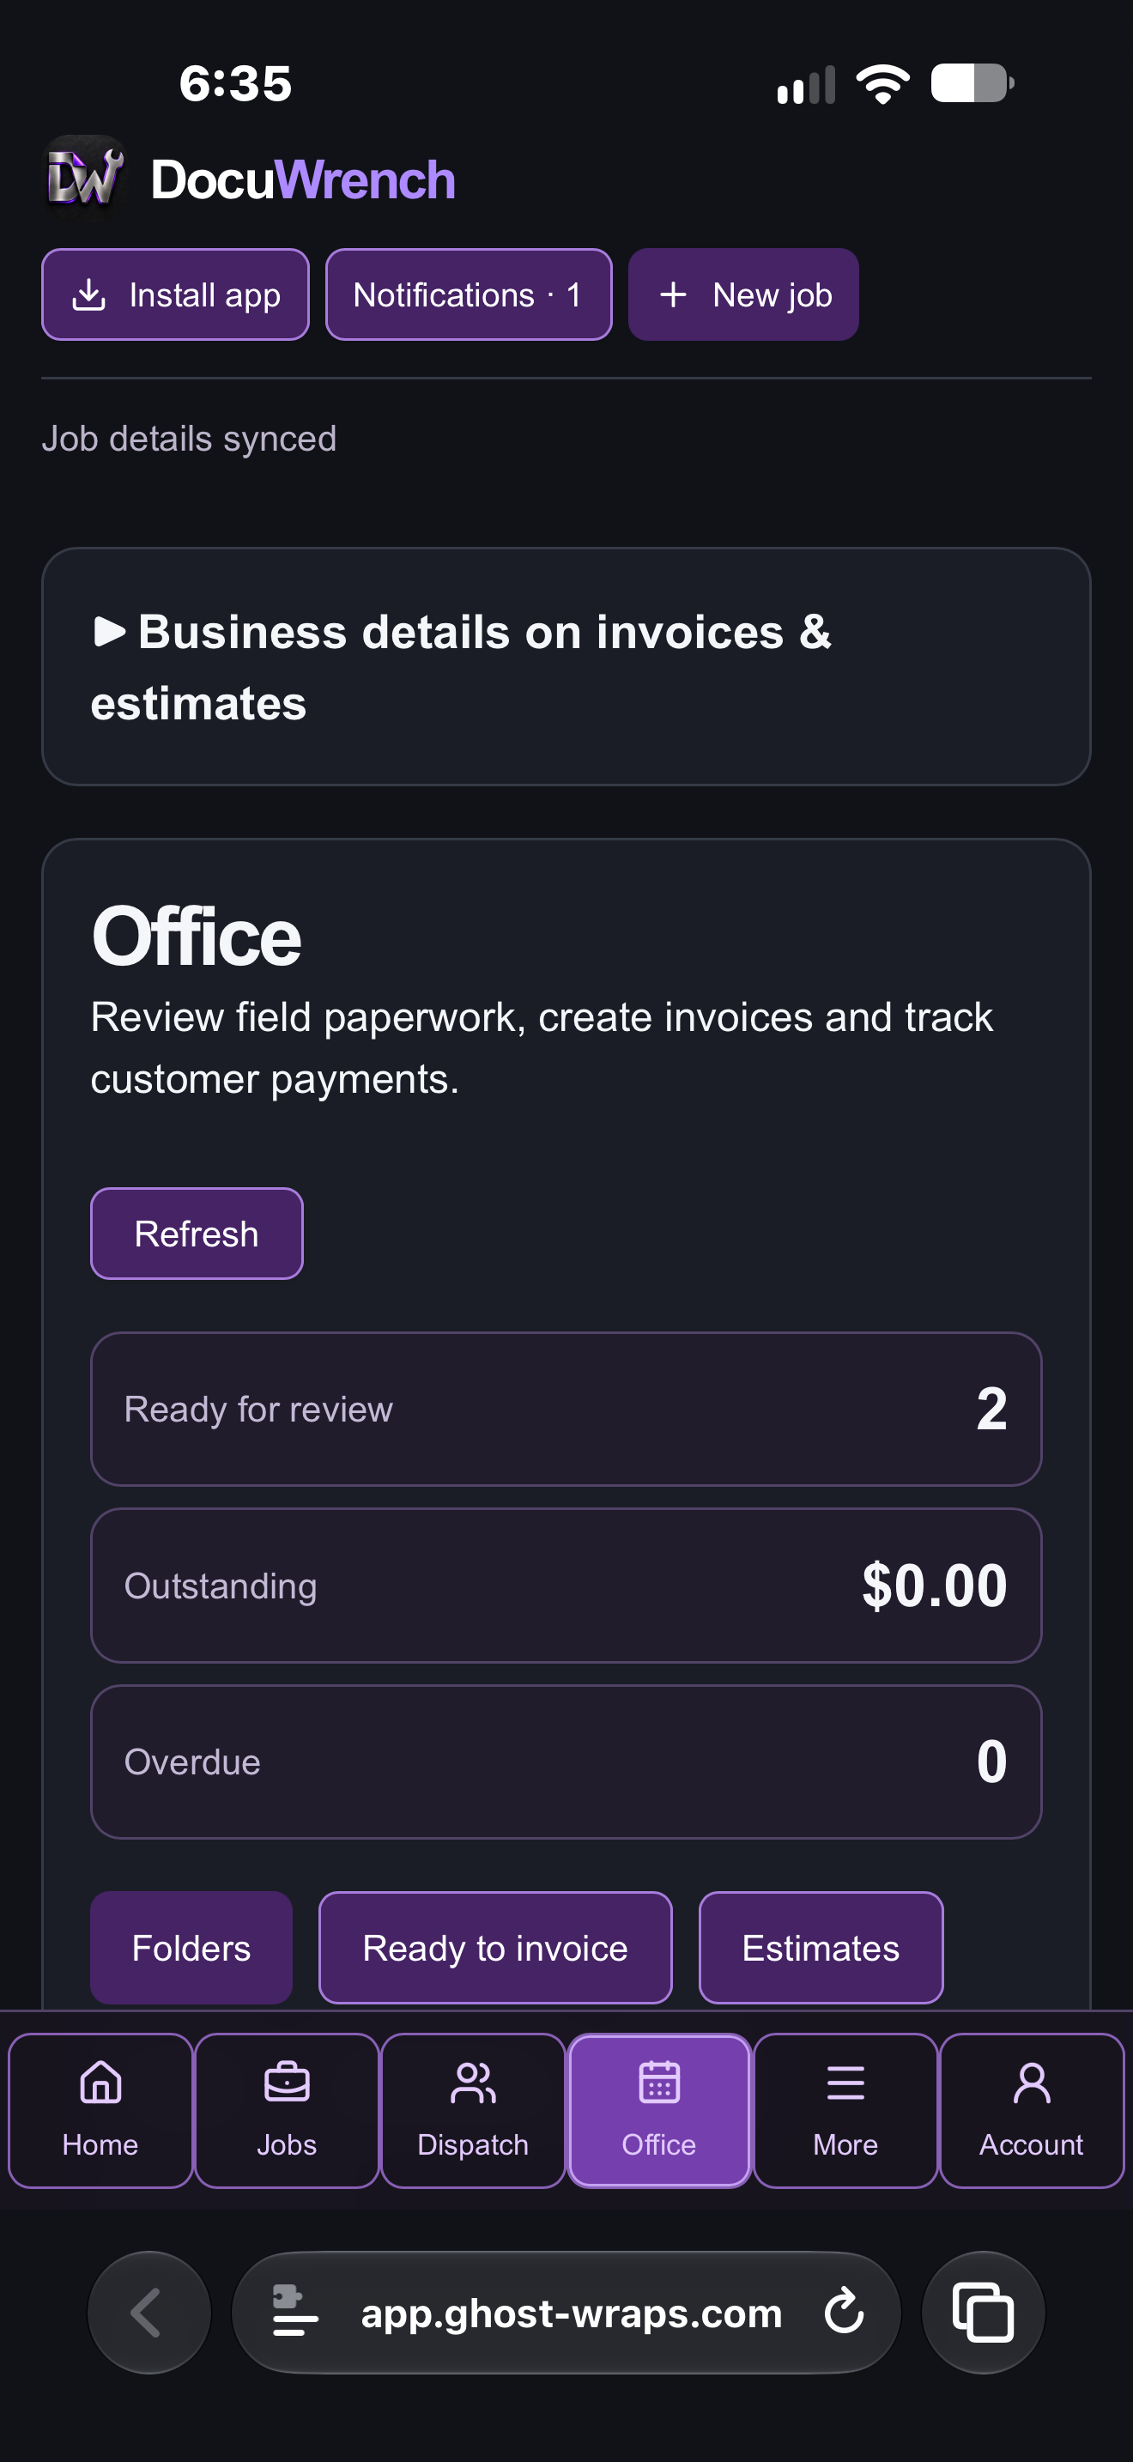Tap the DocuWrench title text

(x=303, y=179)
